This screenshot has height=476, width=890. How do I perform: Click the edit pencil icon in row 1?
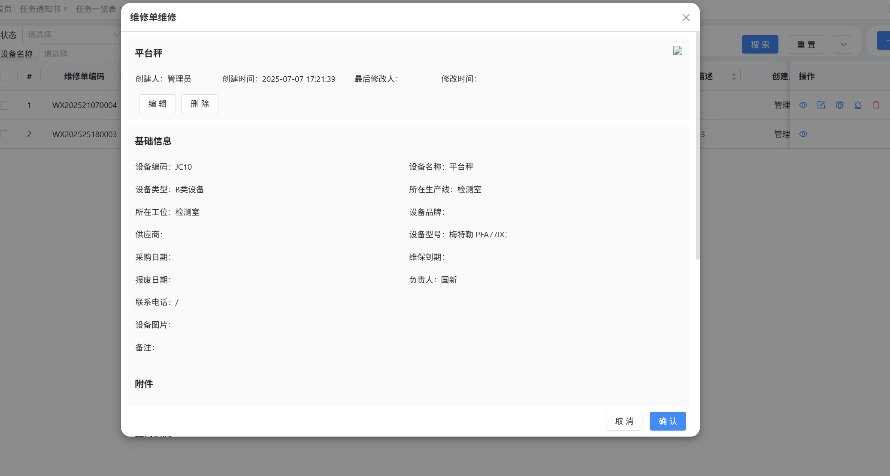coord(821,105)
